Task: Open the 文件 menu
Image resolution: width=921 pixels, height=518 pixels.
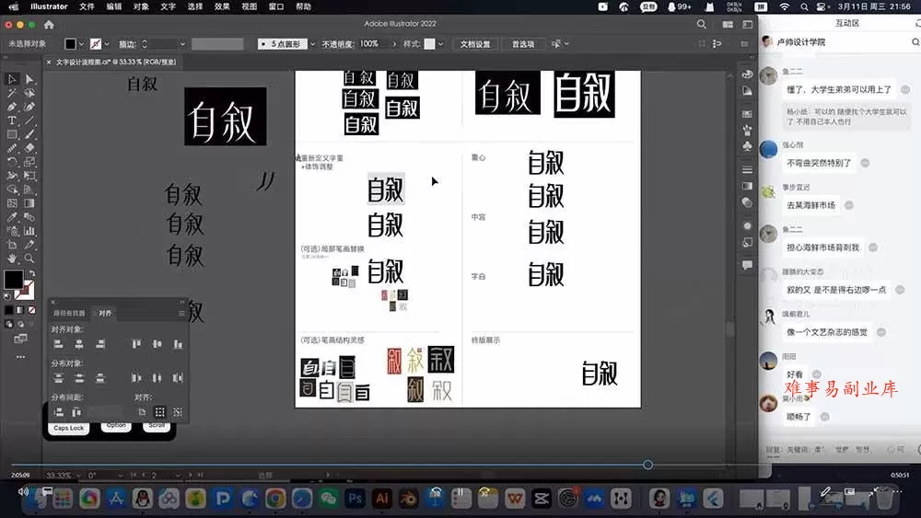Action: [87, 6]
